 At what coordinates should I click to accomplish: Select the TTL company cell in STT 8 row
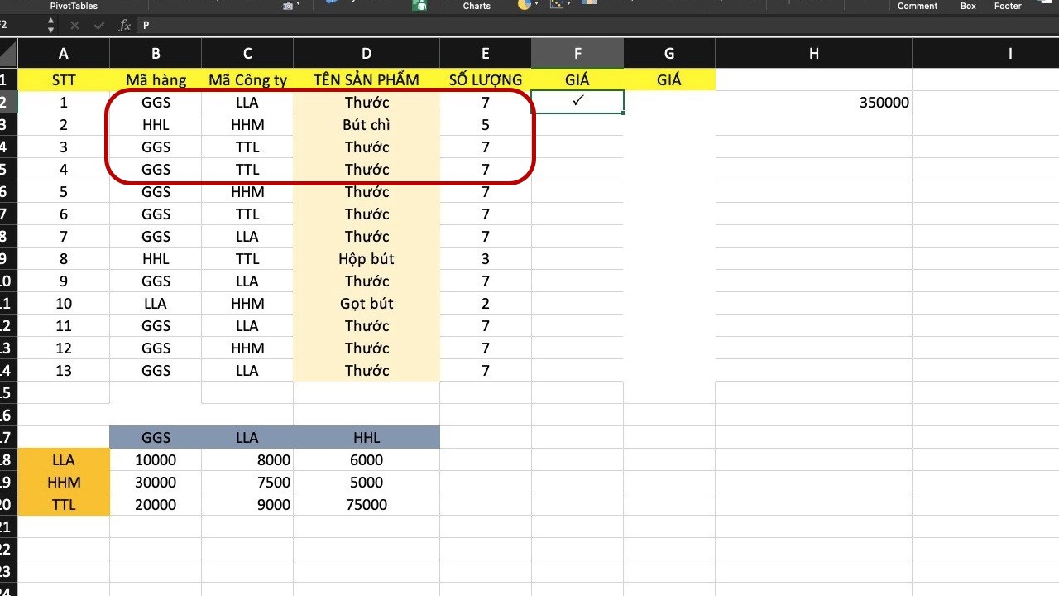(x=247, y=259)
